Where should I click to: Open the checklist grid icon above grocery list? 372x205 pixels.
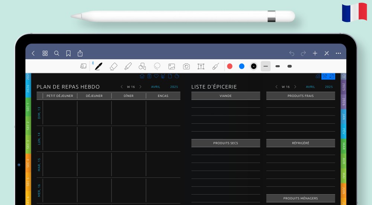[x=318, y=76]
